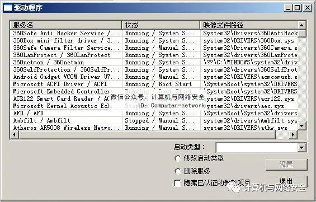This screenshot has width=316, height=202.
Task: Maximize the 驱动程序 window
Action: pos(298,8)
